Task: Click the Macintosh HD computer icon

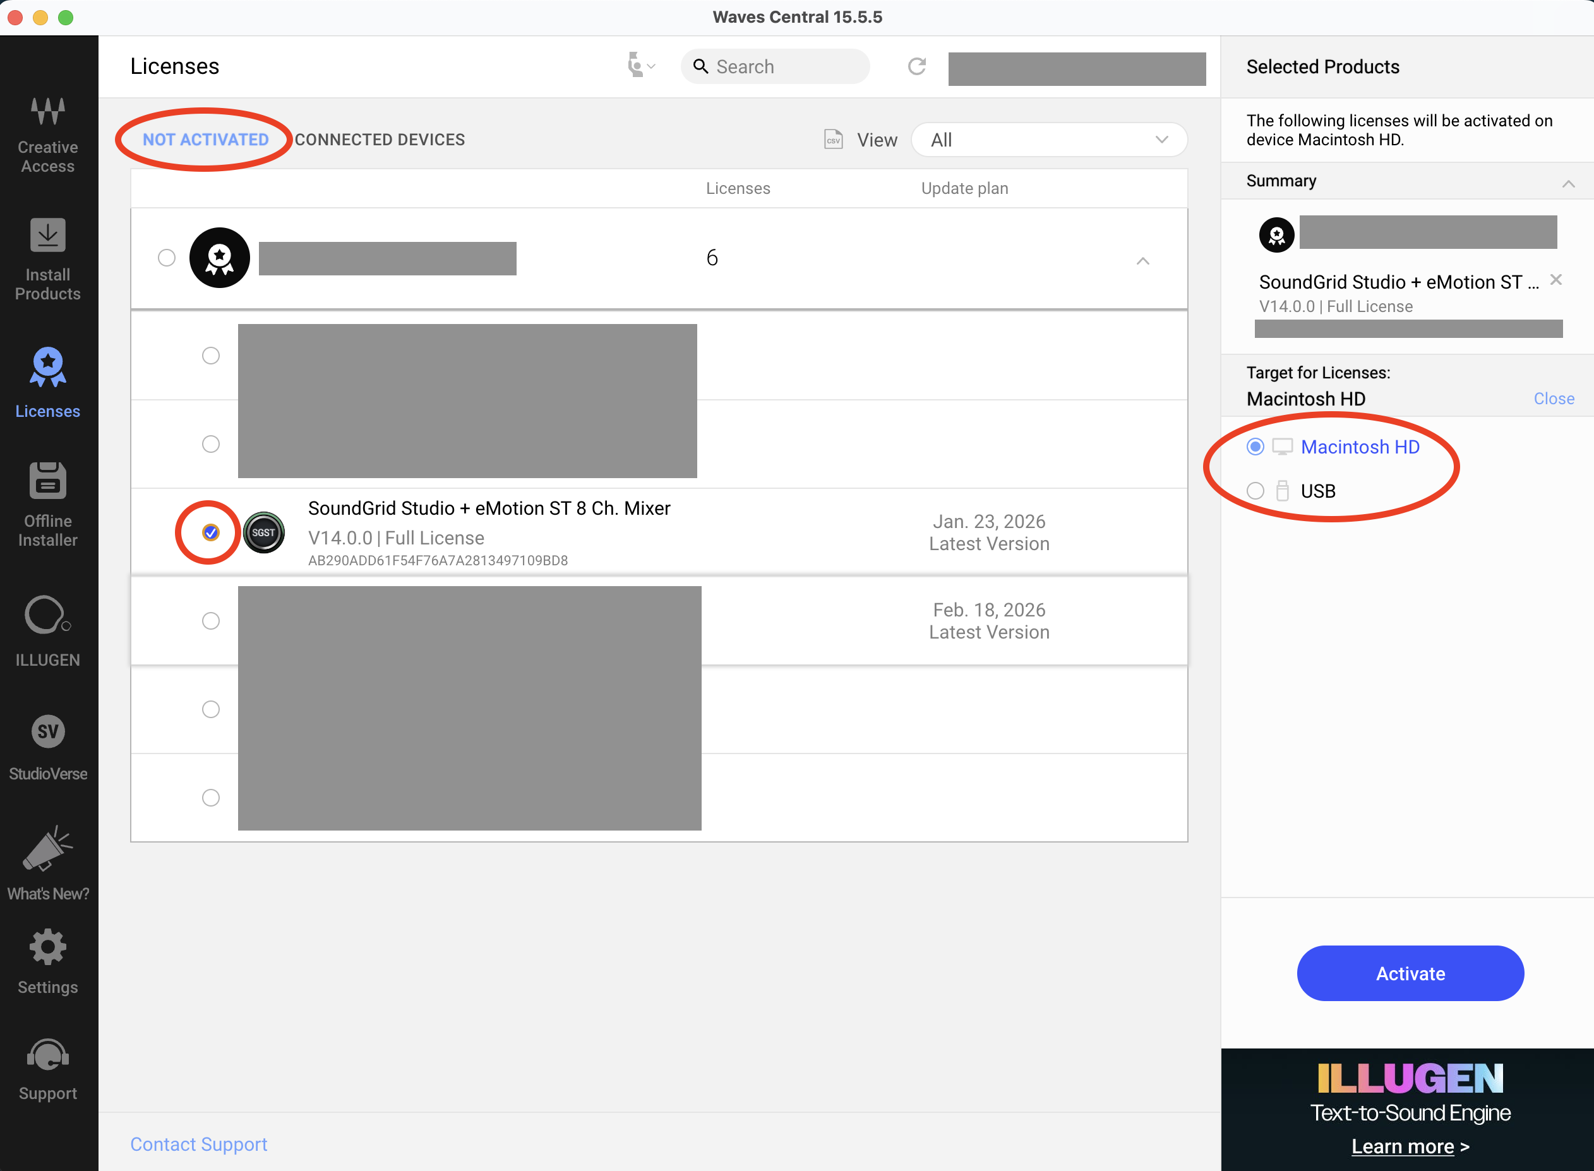Action: [1282, 447]
